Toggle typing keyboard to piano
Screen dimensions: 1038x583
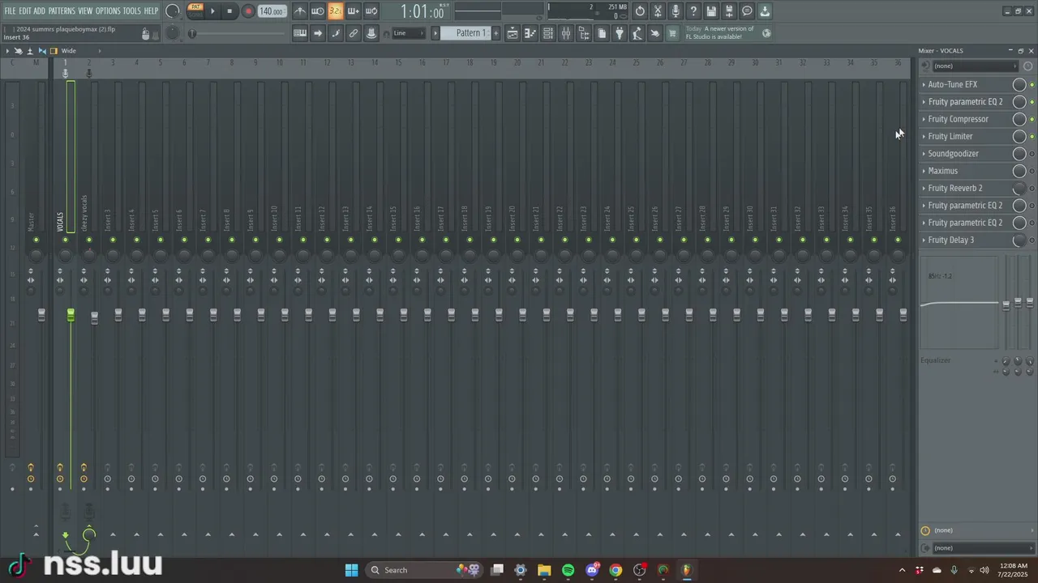(x=300, y=33)
